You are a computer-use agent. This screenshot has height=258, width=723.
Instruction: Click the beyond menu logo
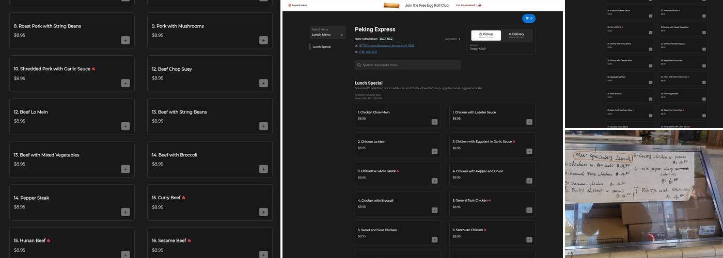[297, 5]
